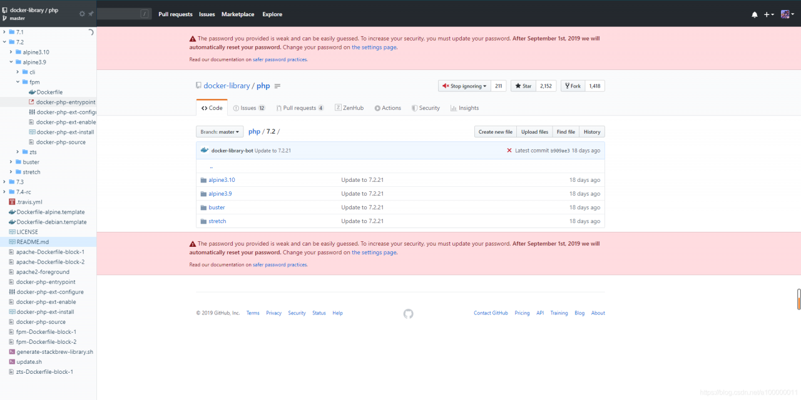
Task: Click the whale icon beside Dockerfile-alpine.template
Action: [x=12, y=212]
